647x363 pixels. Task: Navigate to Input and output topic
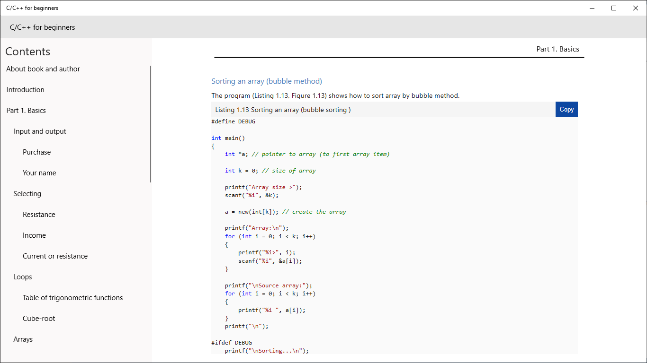click(40, 131)
